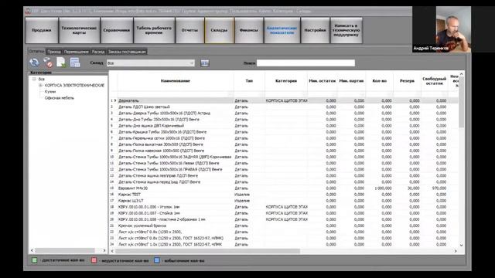The width and height of the screenshot is (495, 278).
Task: Click the table's vertical scrollbar down arrow
Action: [x=461, y=246]
